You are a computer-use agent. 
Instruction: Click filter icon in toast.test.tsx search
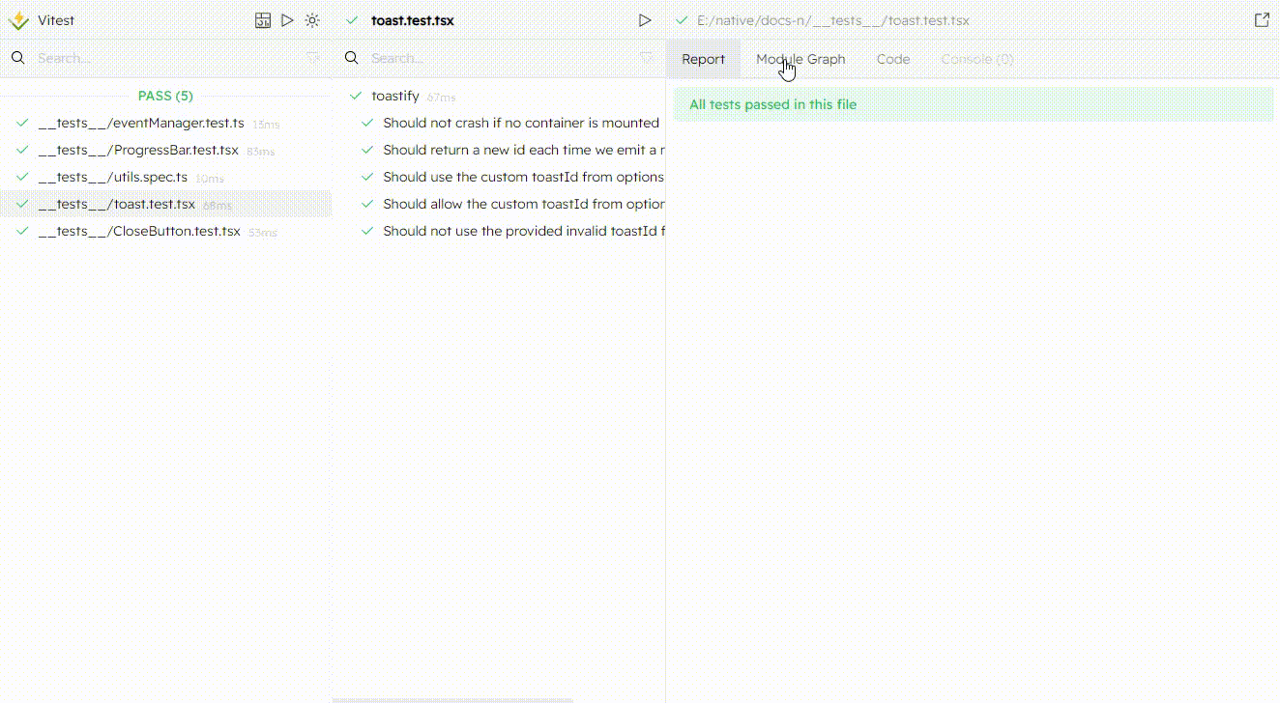(647, 58)
